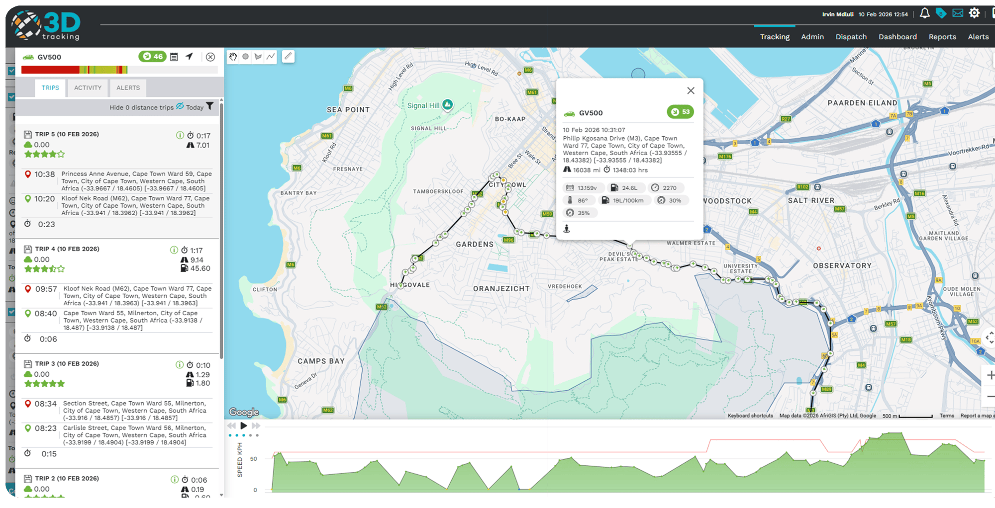The height and width of the screenshot is (508, 995).
Task: Click the tag icon in header
Action: point(941,13)
